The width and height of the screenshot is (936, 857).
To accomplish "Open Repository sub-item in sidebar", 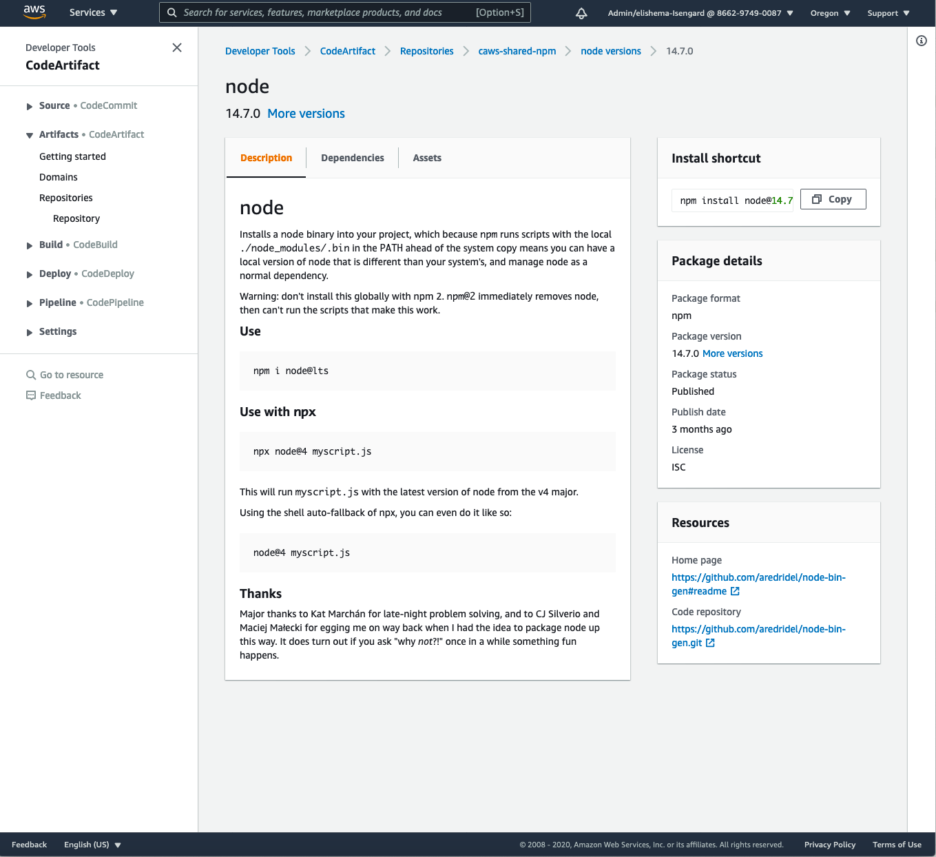I will tap(76, 218).
